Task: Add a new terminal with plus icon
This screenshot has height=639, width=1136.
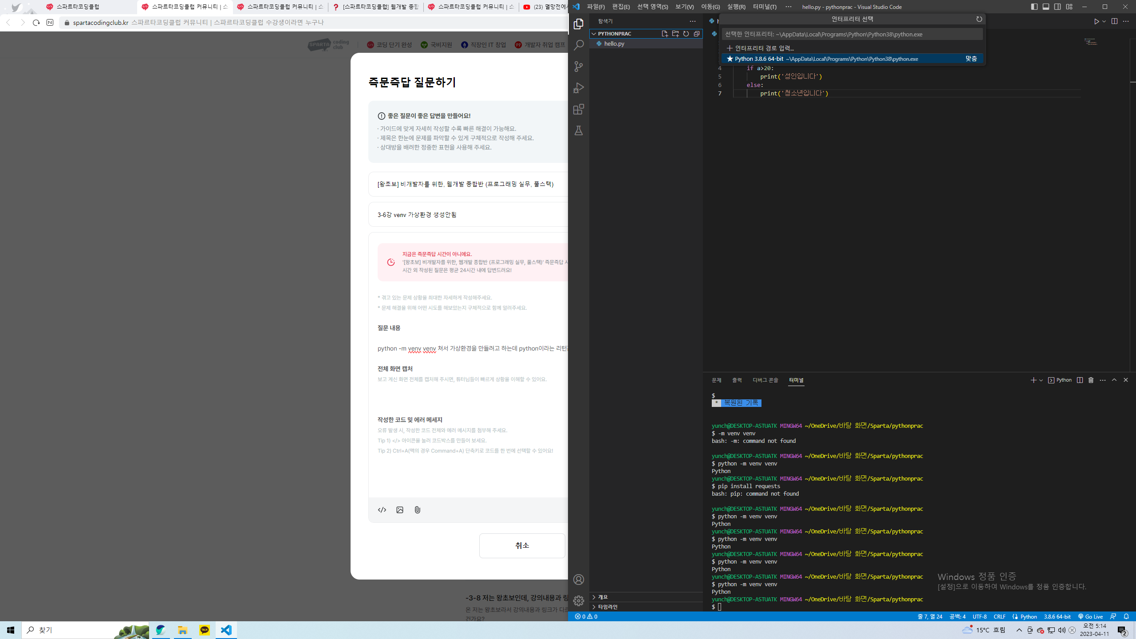Action: coord(1033,380)
